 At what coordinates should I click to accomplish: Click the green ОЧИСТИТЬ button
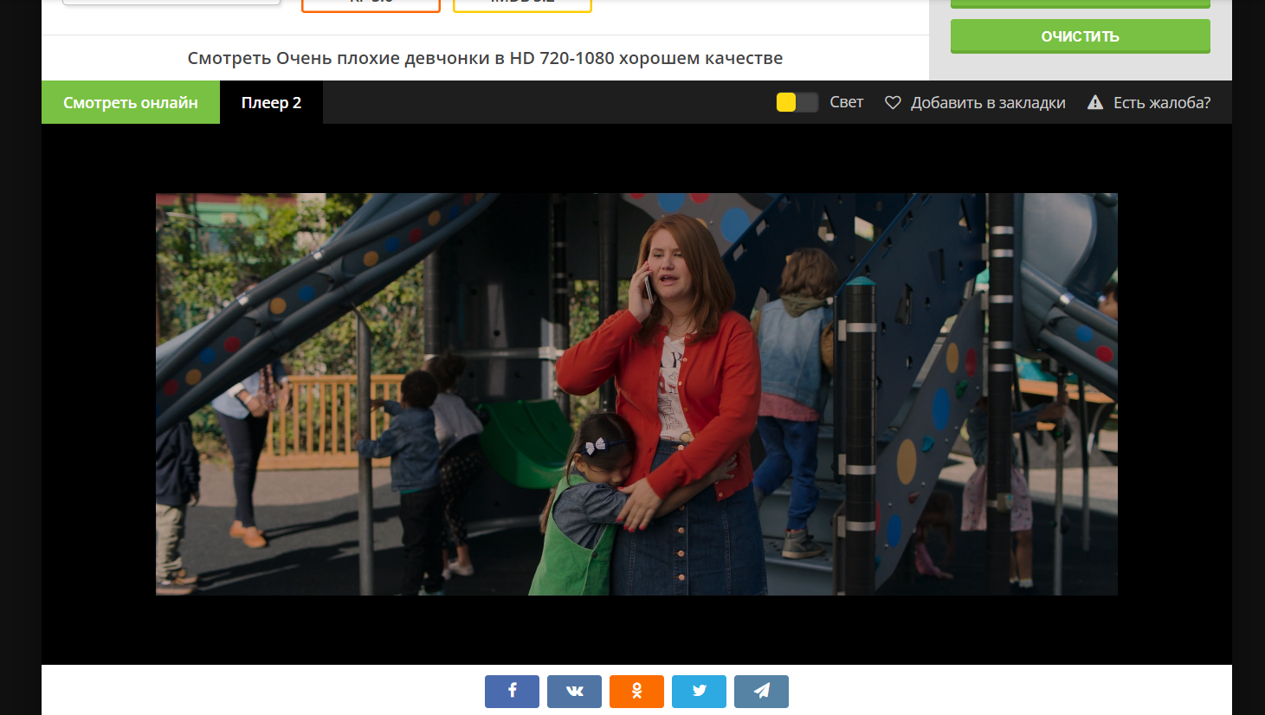(1081, 36)
